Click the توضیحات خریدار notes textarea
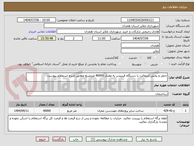Viewport: 194px width, 146px height. click(x=88, y=123)
